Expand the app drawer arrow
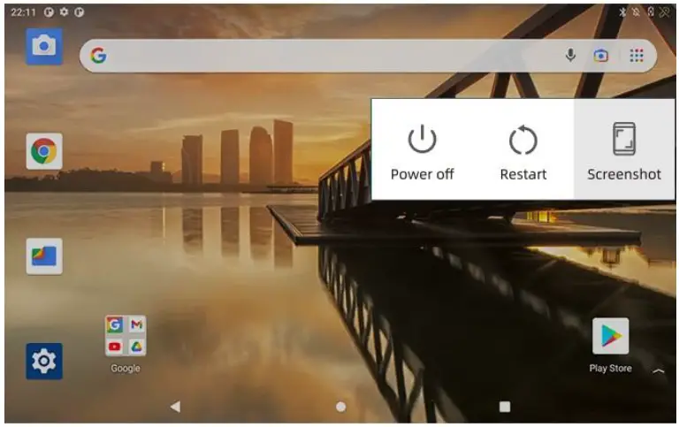This screenshot has height=427, width=679. (x=658, y=370)
